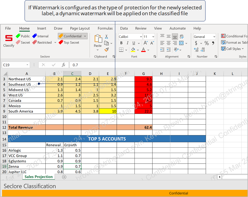Open the File menu tab

coord(8,28)
